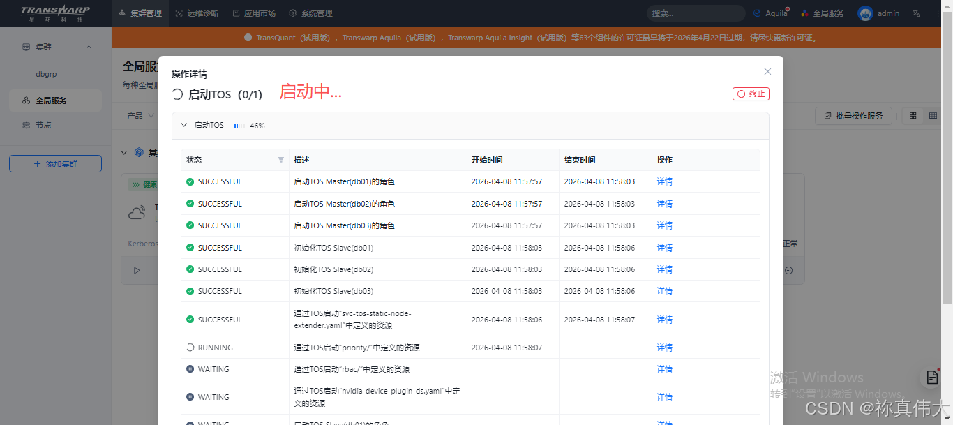Switch to table list view
This screenshot has height=425, width=953.
[933, 116]
